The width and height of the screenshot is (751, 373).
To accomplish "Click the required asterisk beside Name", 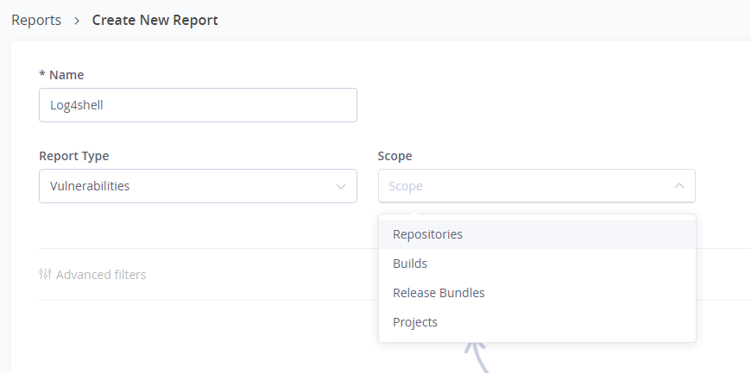I will 41,75.
